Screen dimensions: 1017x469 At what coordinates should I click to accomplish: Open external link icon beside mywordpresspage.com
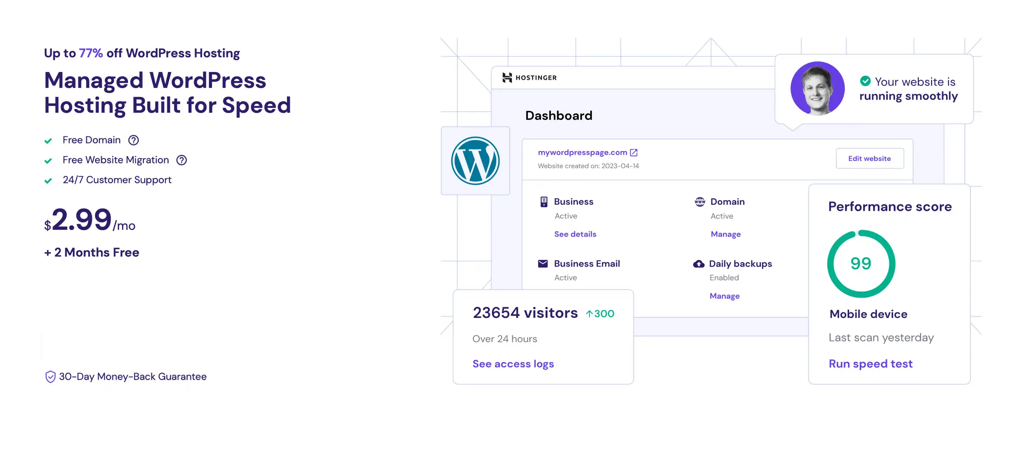pos(634,152)
